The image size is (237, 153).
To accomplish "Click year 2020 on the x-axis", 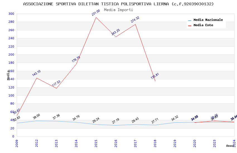I will pos(195,144).
